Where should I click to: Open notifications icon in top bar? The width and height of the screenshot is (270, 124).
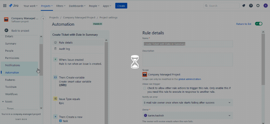click(244, 6)
